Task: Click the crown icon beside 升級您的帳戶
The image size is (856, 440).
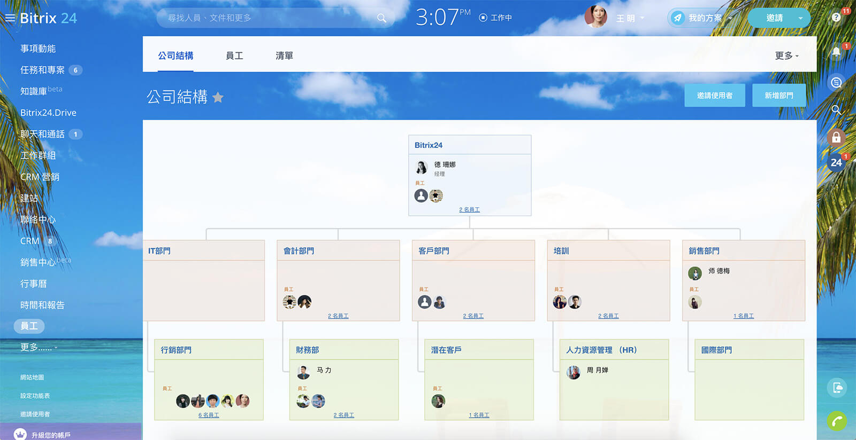Action: pyautogui.click(x=20, y=434)
